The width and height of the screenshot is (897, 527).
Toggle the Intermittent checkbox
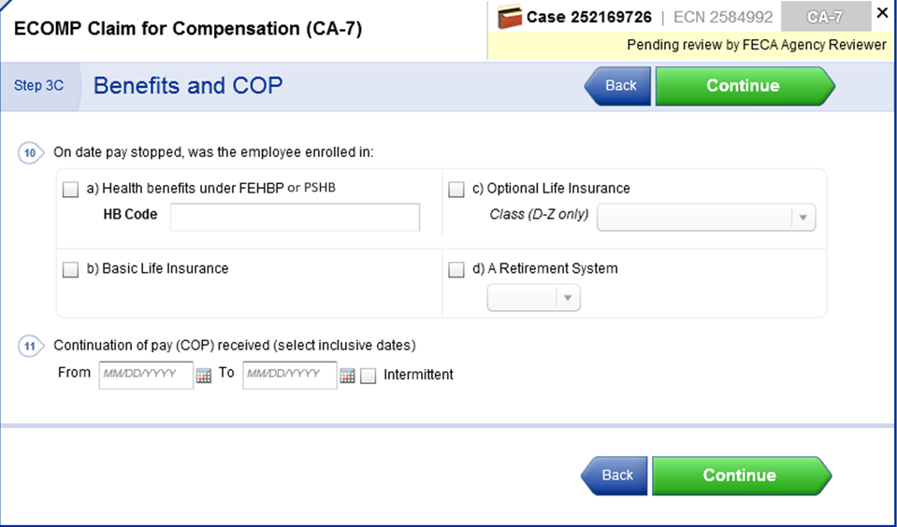click(369, 376)
